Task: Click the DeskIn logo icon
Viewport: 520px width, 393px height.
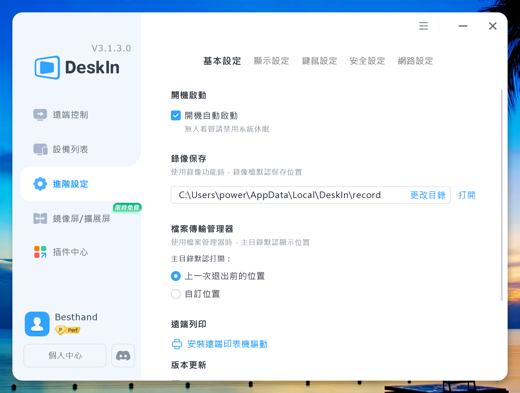Action: point(46,67)
